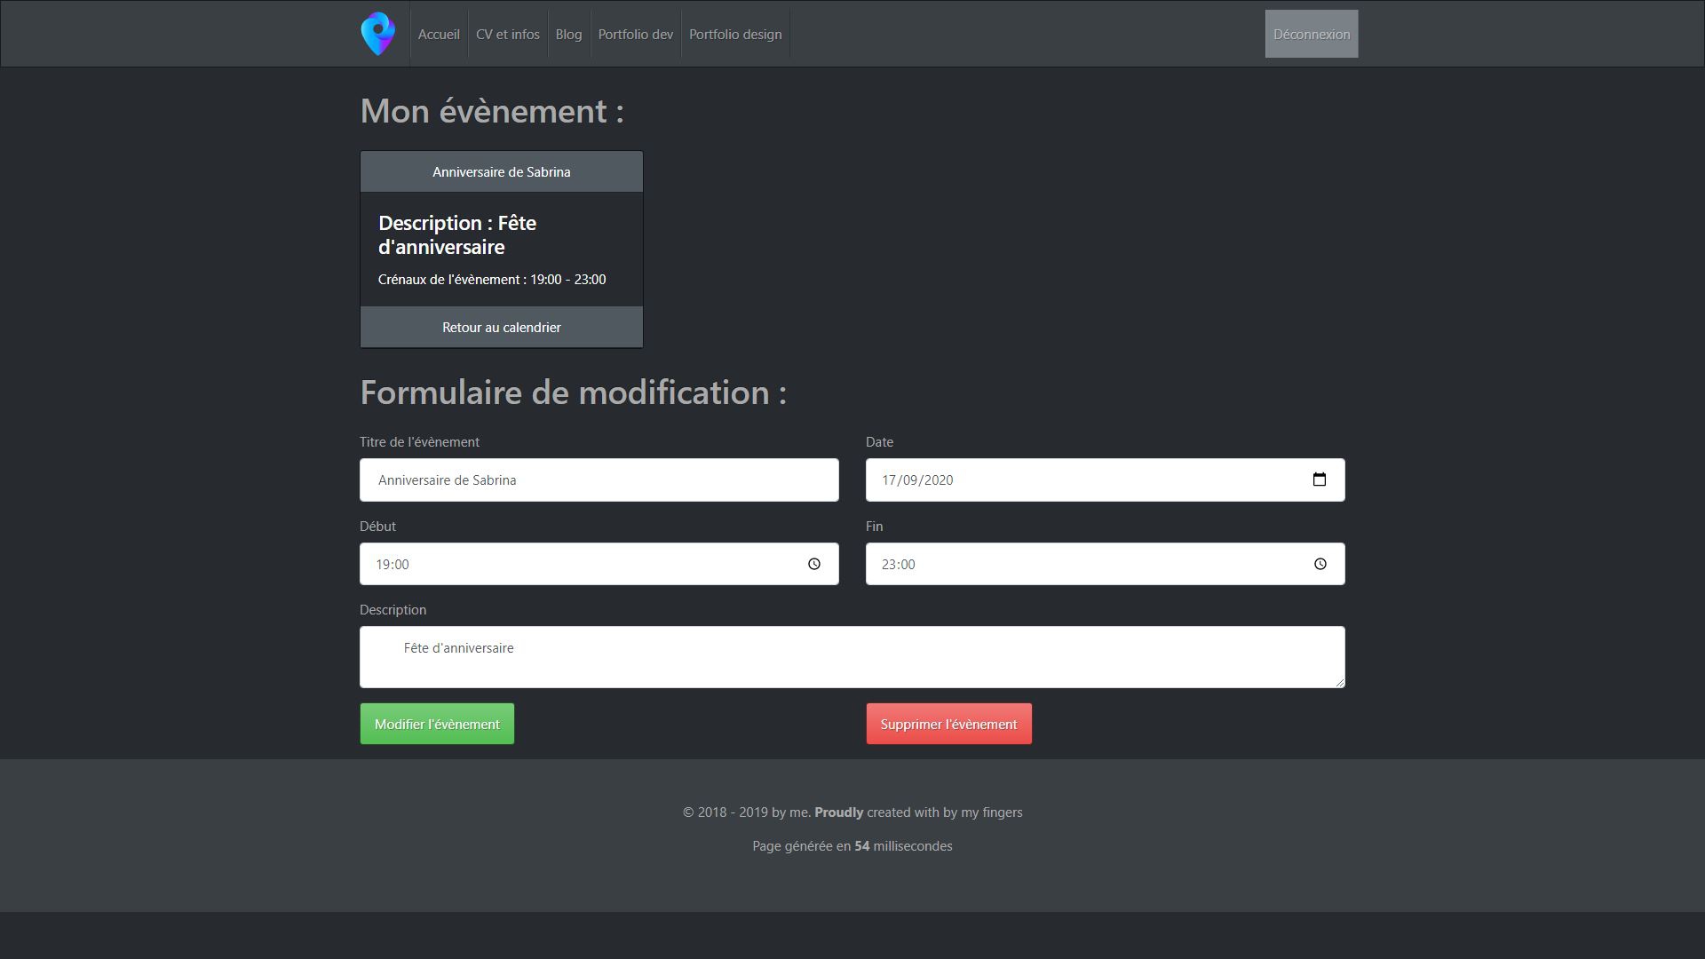Open the date picker calendar icon
The image size is (1705, 959).
coord(1320,479)
